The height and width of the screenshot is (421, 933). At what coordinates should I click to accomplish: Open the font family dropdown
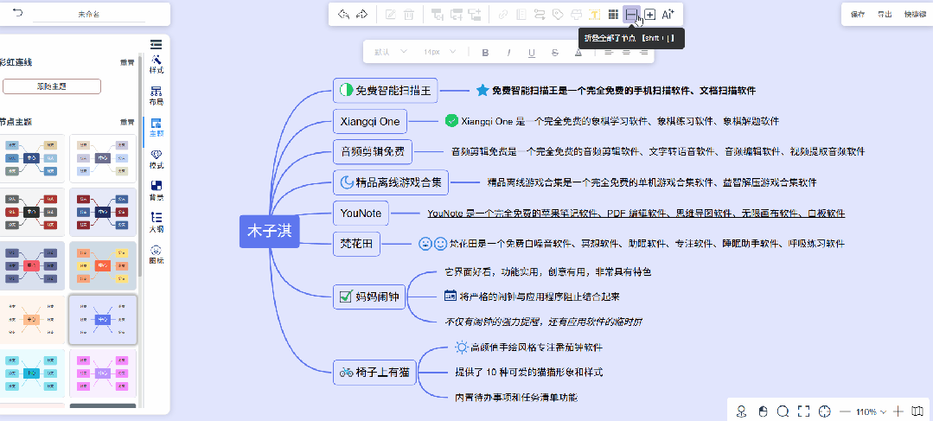391,52
